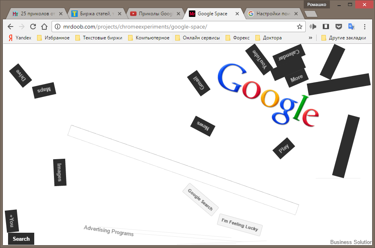Expand the Избранное bookmarks folder
The height and width of the screenshot is (248, 375).
coord(53,38)
